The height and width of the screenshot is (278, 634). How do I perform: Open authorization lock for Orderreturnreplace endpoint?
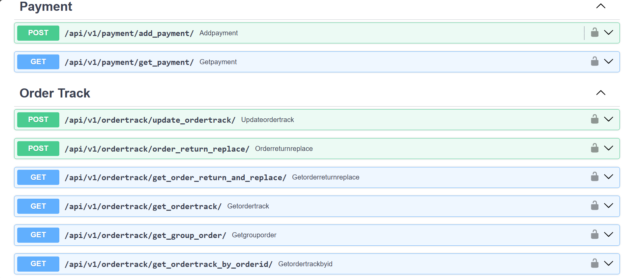[595, 148]
